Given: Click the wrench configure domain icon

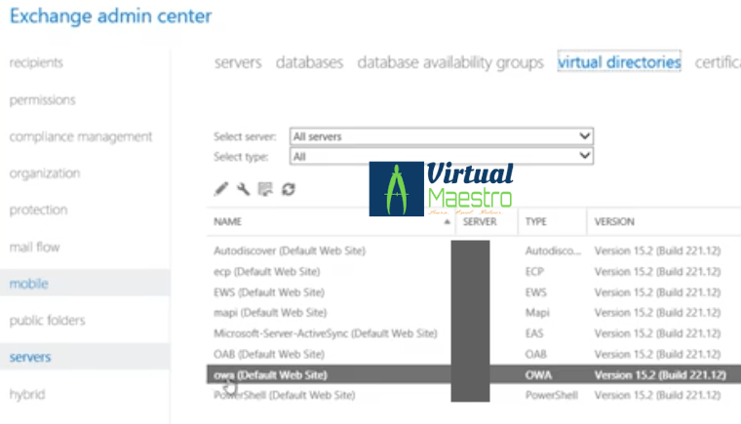Looking at the screenshot, I should tap(243, 189).
